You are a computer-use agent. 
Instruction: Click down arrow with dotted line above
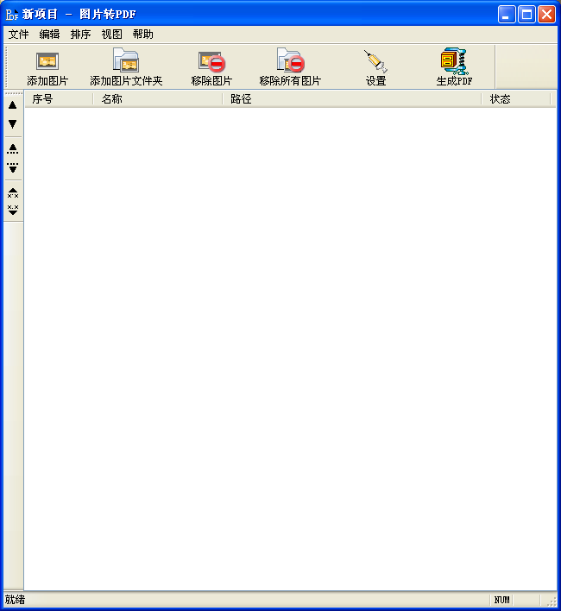point(12,168)
